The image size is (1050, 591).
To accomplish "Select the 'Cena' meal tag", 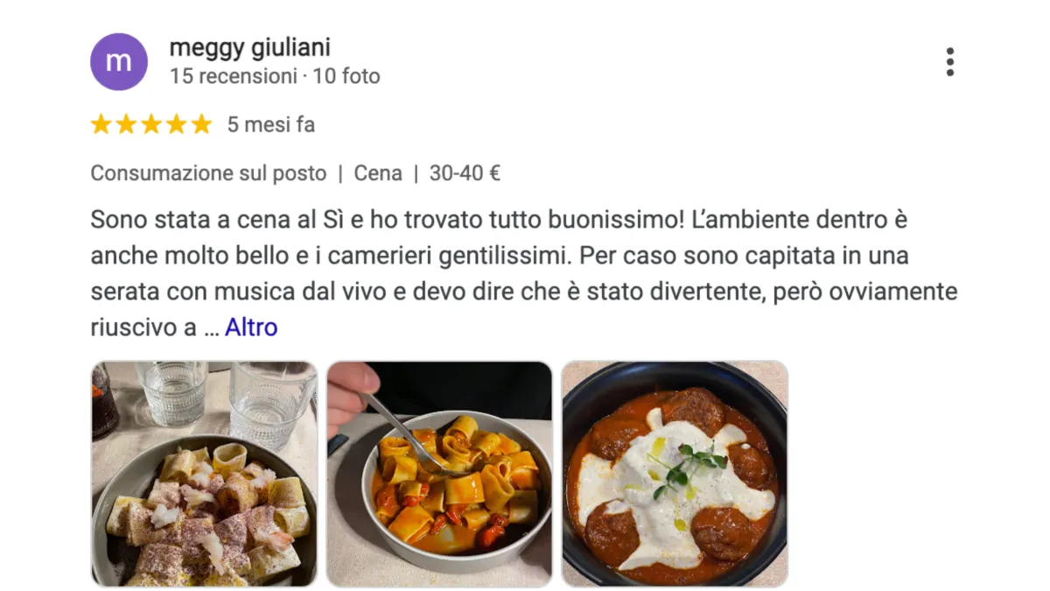I will 378,173.
